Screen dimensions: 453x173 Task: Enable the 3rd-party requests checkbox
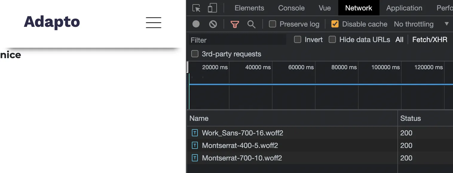195,54
